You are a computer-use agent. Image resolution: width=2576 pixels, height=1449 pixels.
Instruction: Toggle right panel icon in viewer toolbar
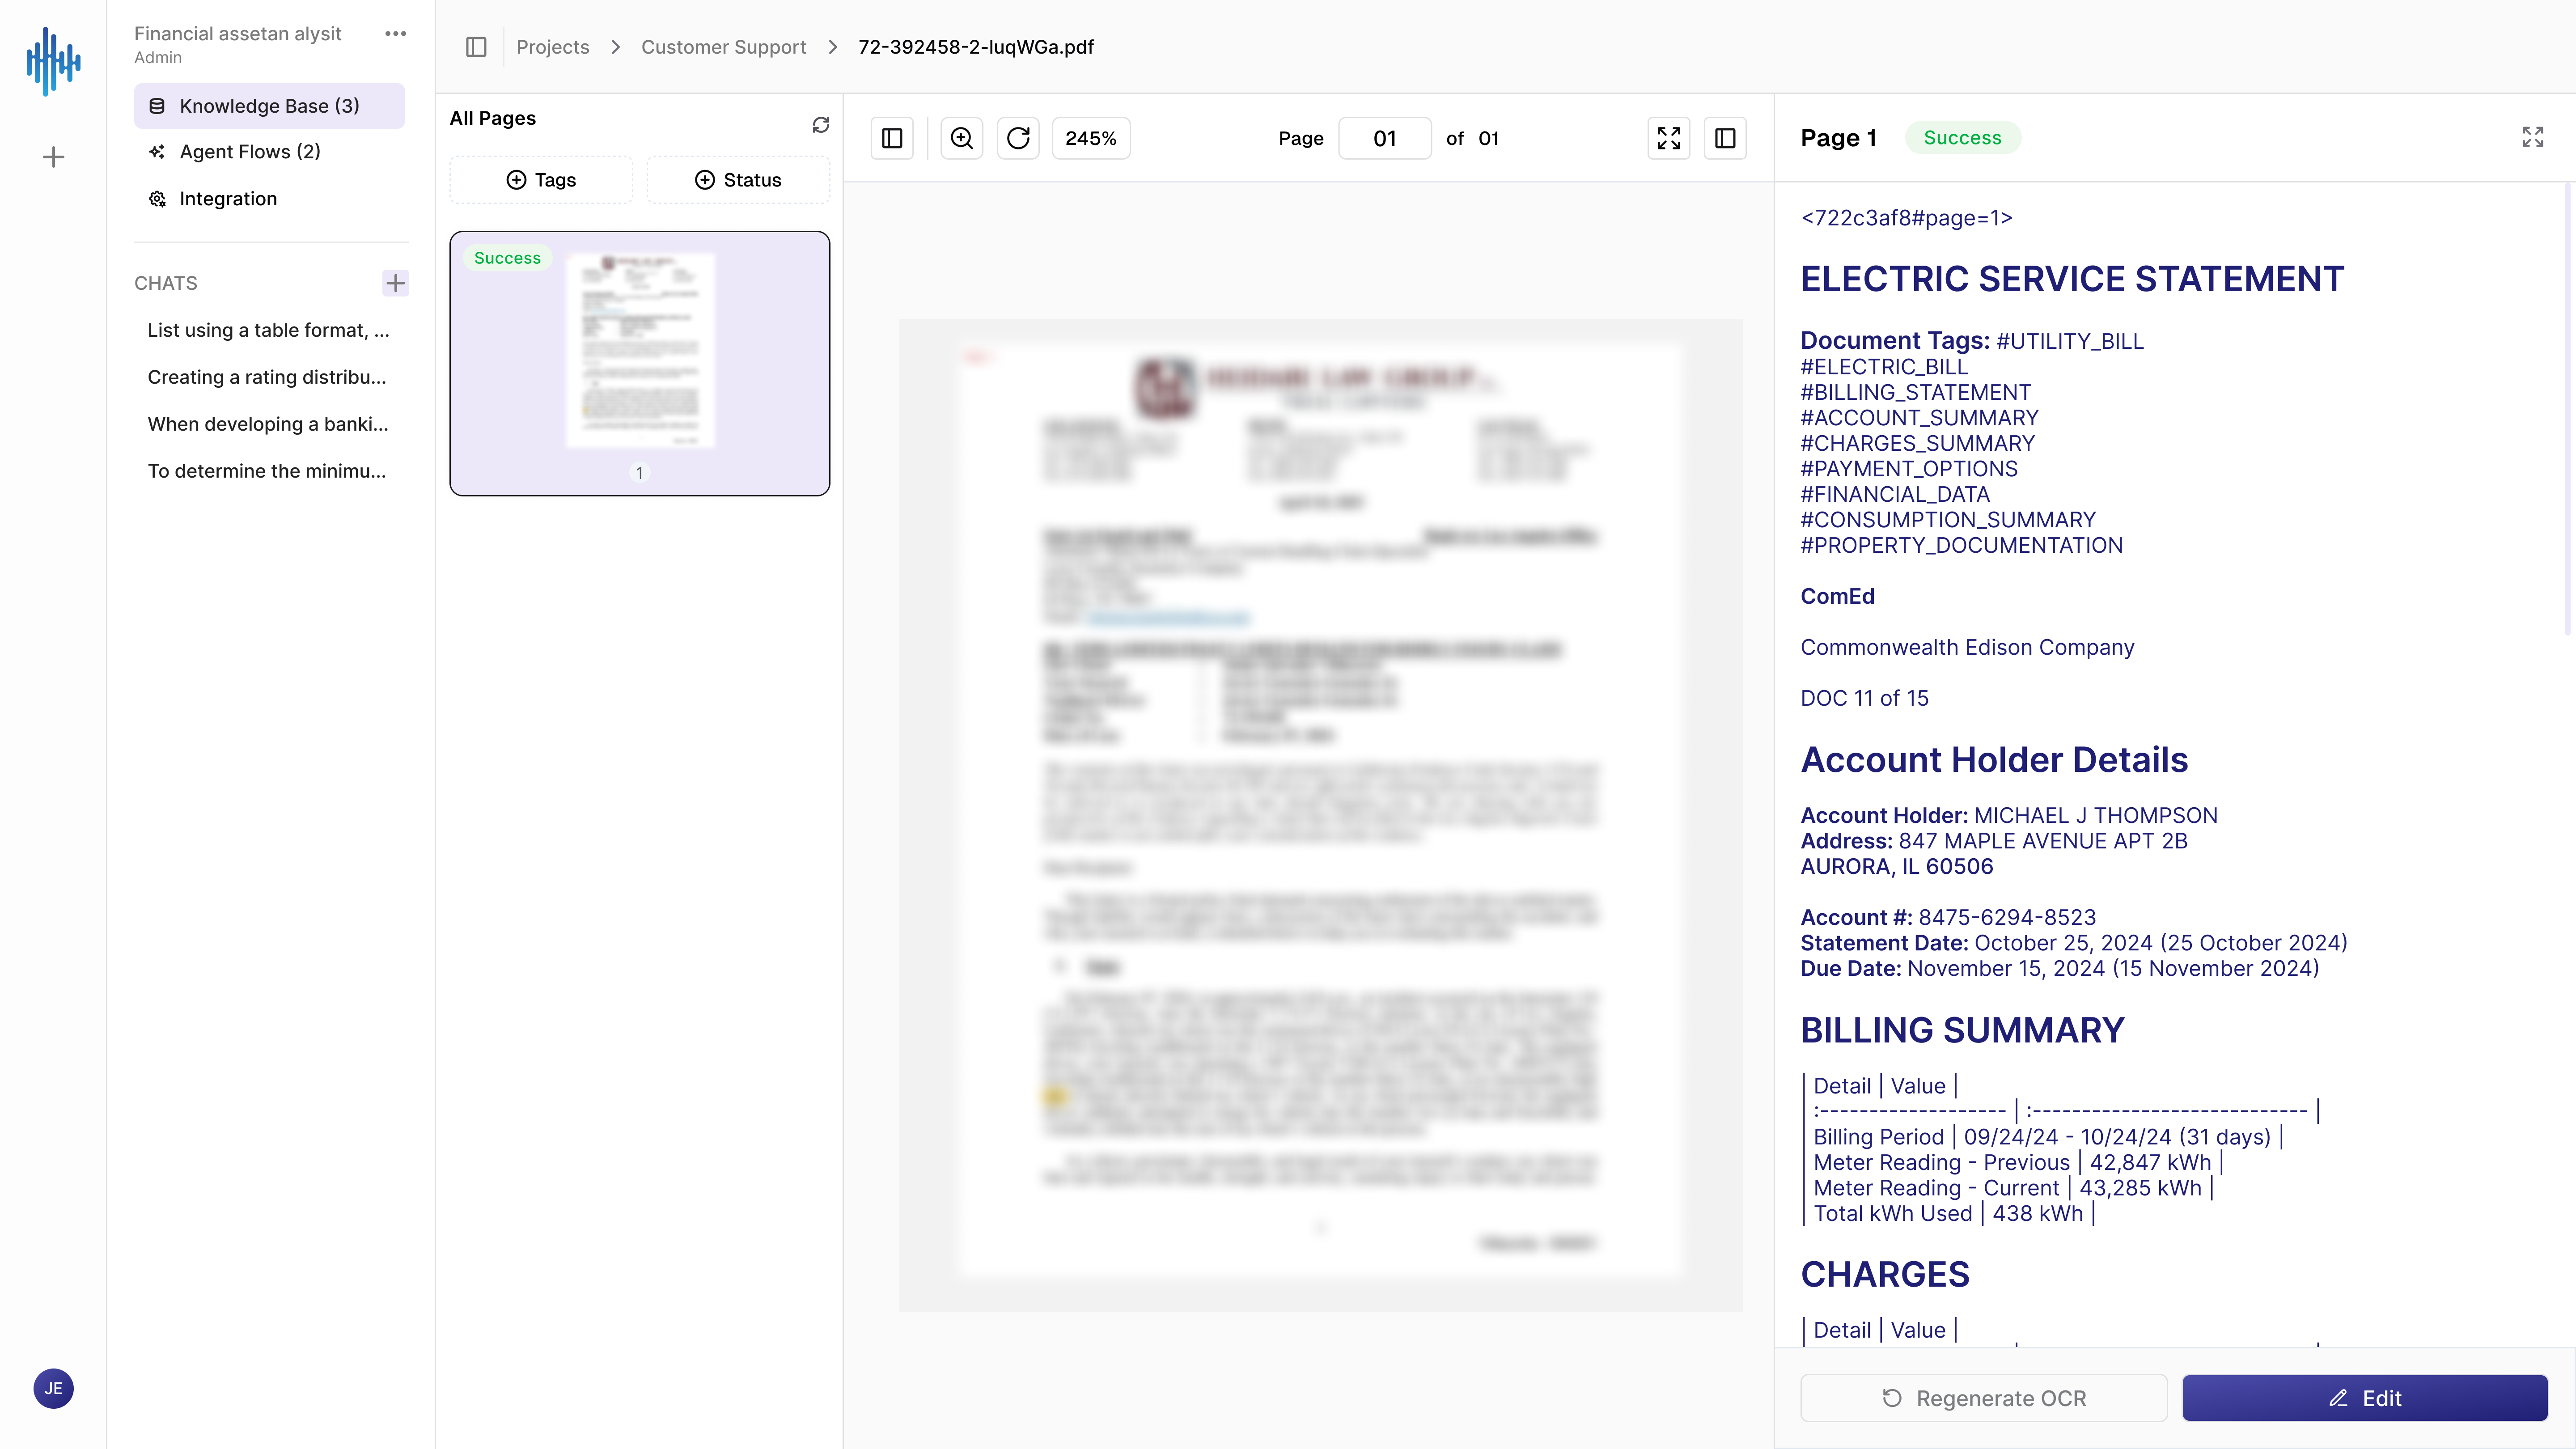[1725, 138]
